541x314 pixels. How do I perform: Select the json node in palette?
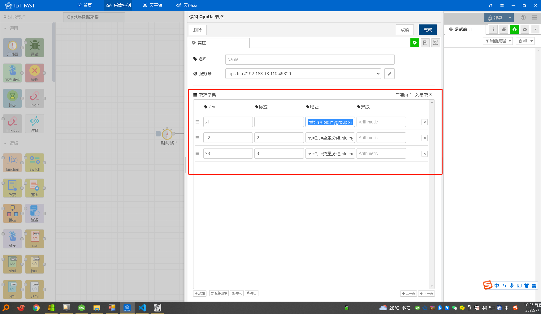tap(35, 264)
